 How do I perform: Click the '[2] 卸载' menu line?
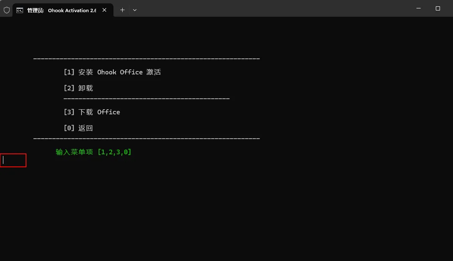point(78,88)
